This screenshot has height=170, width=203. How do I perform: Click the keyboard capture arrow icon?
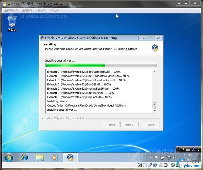coord(178,165)
